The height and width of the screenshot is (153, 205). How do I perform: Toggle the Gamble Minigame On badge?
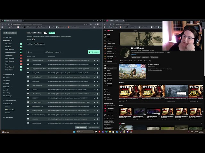click(21, 52)
